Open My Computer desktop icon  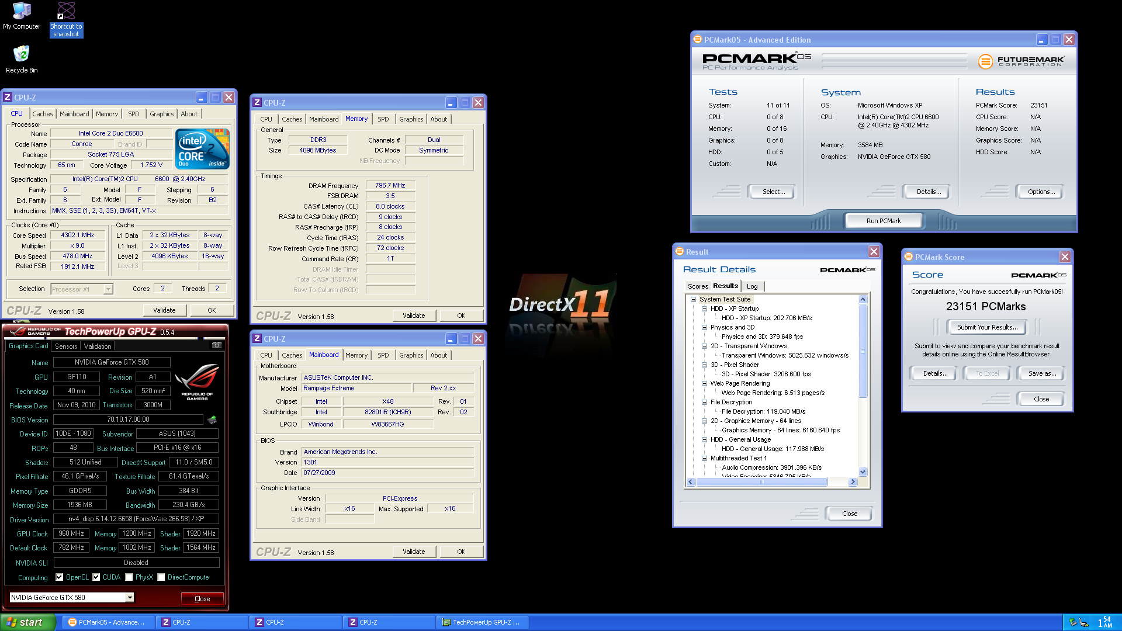(x=22, y=16)
